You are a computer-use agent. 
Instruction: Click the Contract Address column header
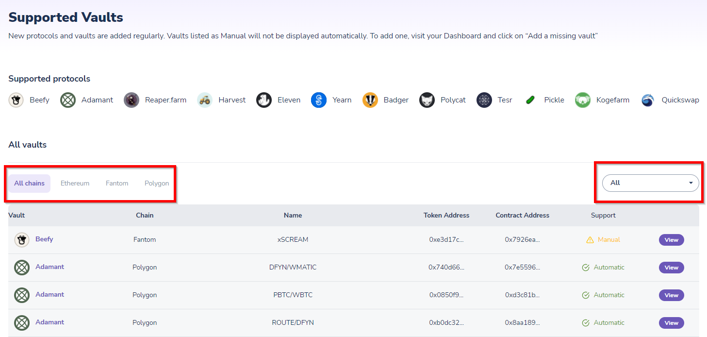click(523, 215)
